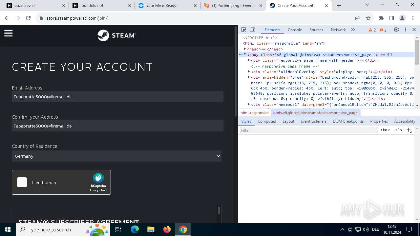This screenshot has height=236, width=420.
Task: Open the hCaptcha Terms link
Action: tap(104, 190)
